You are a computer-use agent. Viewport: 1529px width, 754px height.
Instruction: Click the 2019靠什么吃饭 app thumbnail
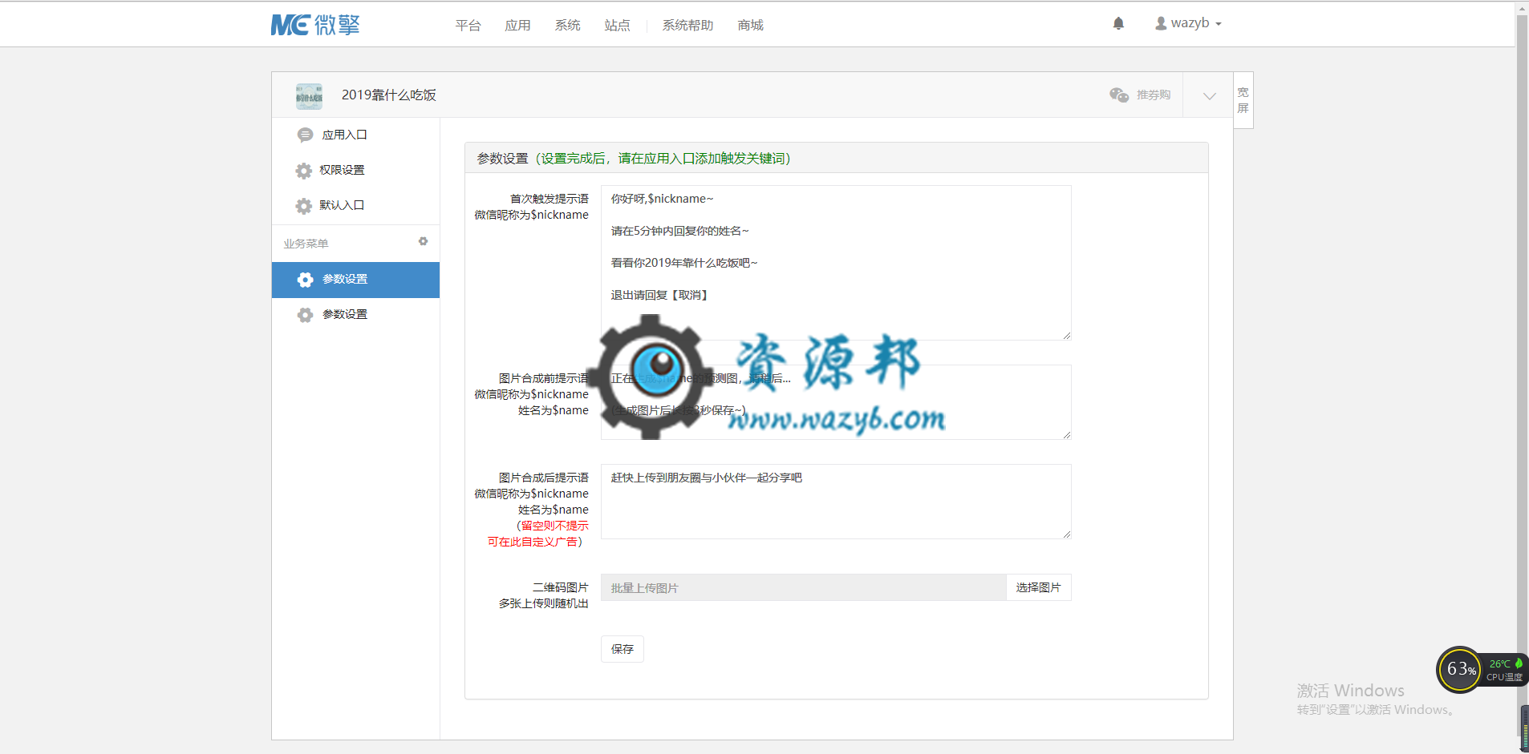(x=309, y=95)
